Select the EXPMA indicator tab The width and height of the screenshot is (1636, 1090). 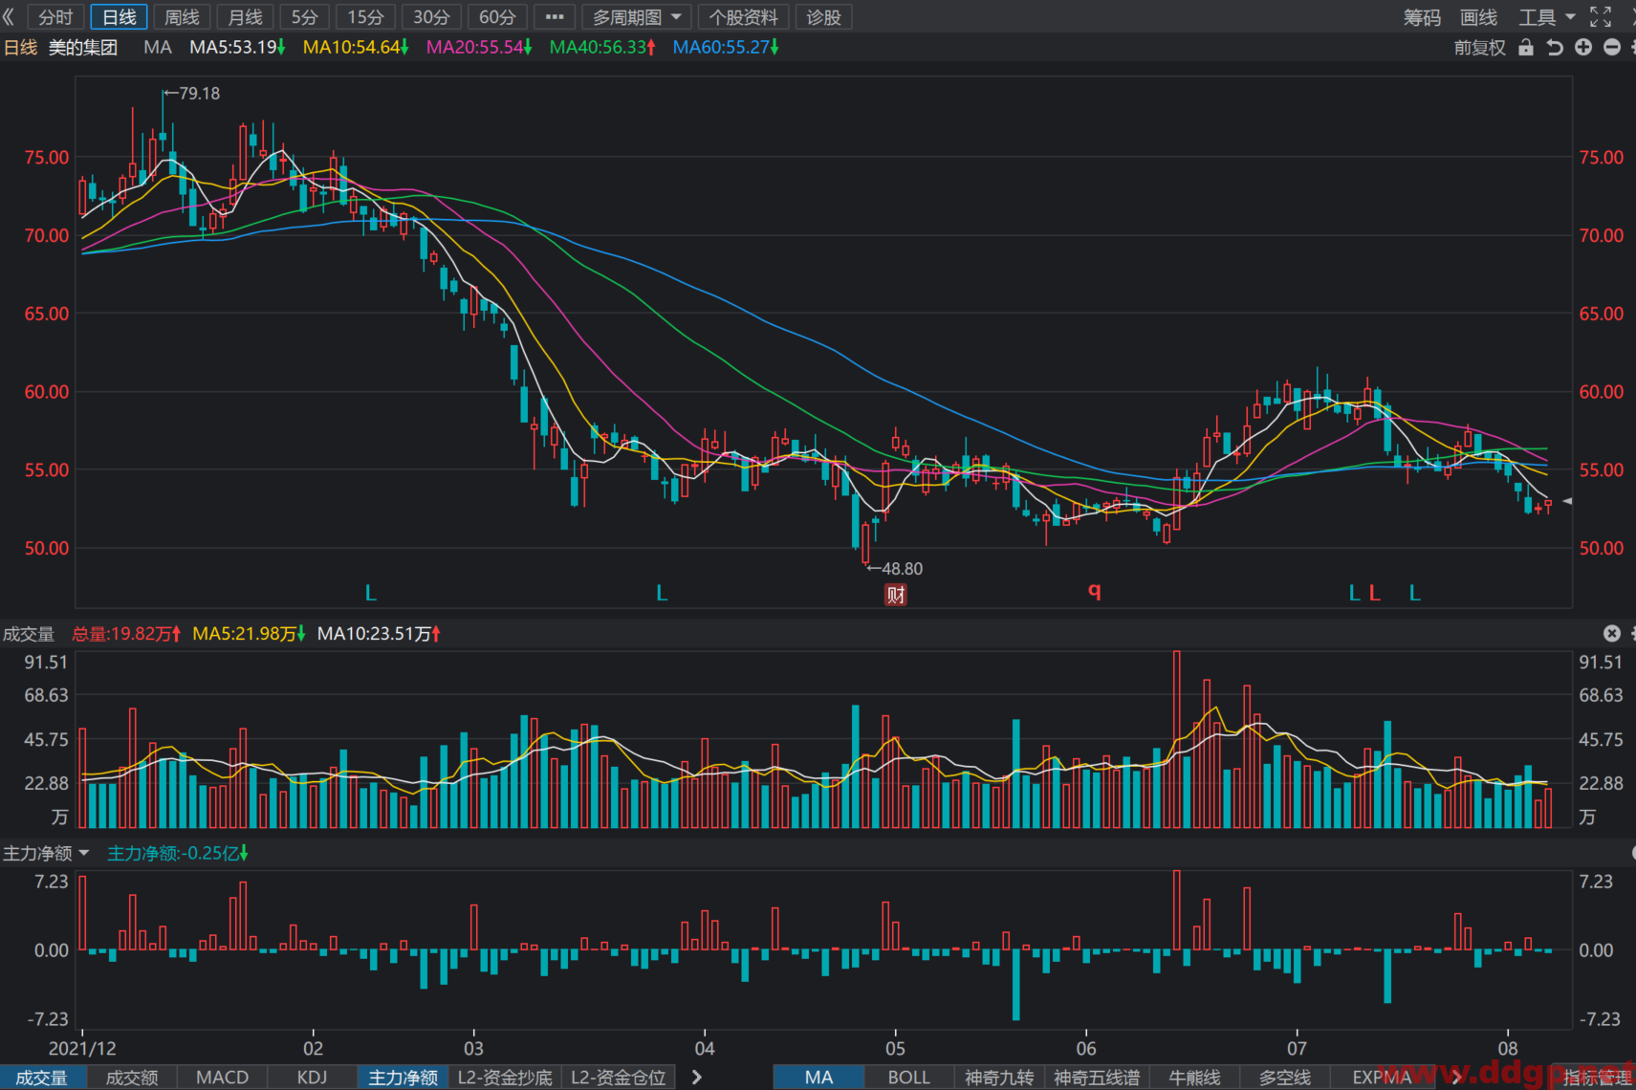click(1382, 1078)
